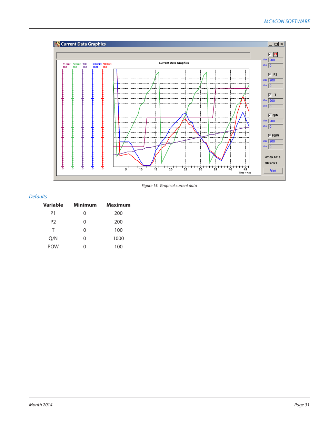Click the MC4CON SOFTWARE header

click(x=287, y=21)
